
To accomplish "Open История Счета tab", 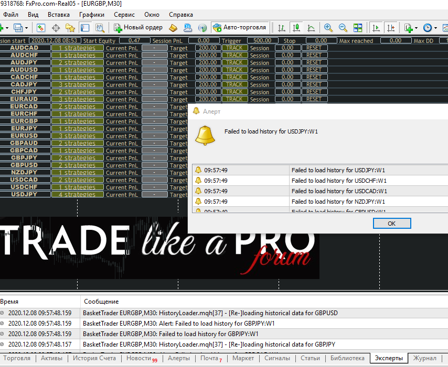I will click(94, 358).
